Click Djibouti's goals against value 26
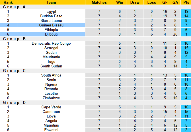The image size is (191, 132). [175, 34]
